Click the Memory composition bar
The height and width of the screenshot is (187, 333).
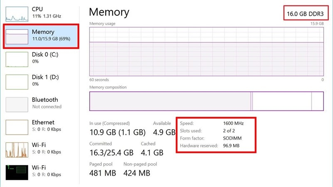[x=206, y=101]
